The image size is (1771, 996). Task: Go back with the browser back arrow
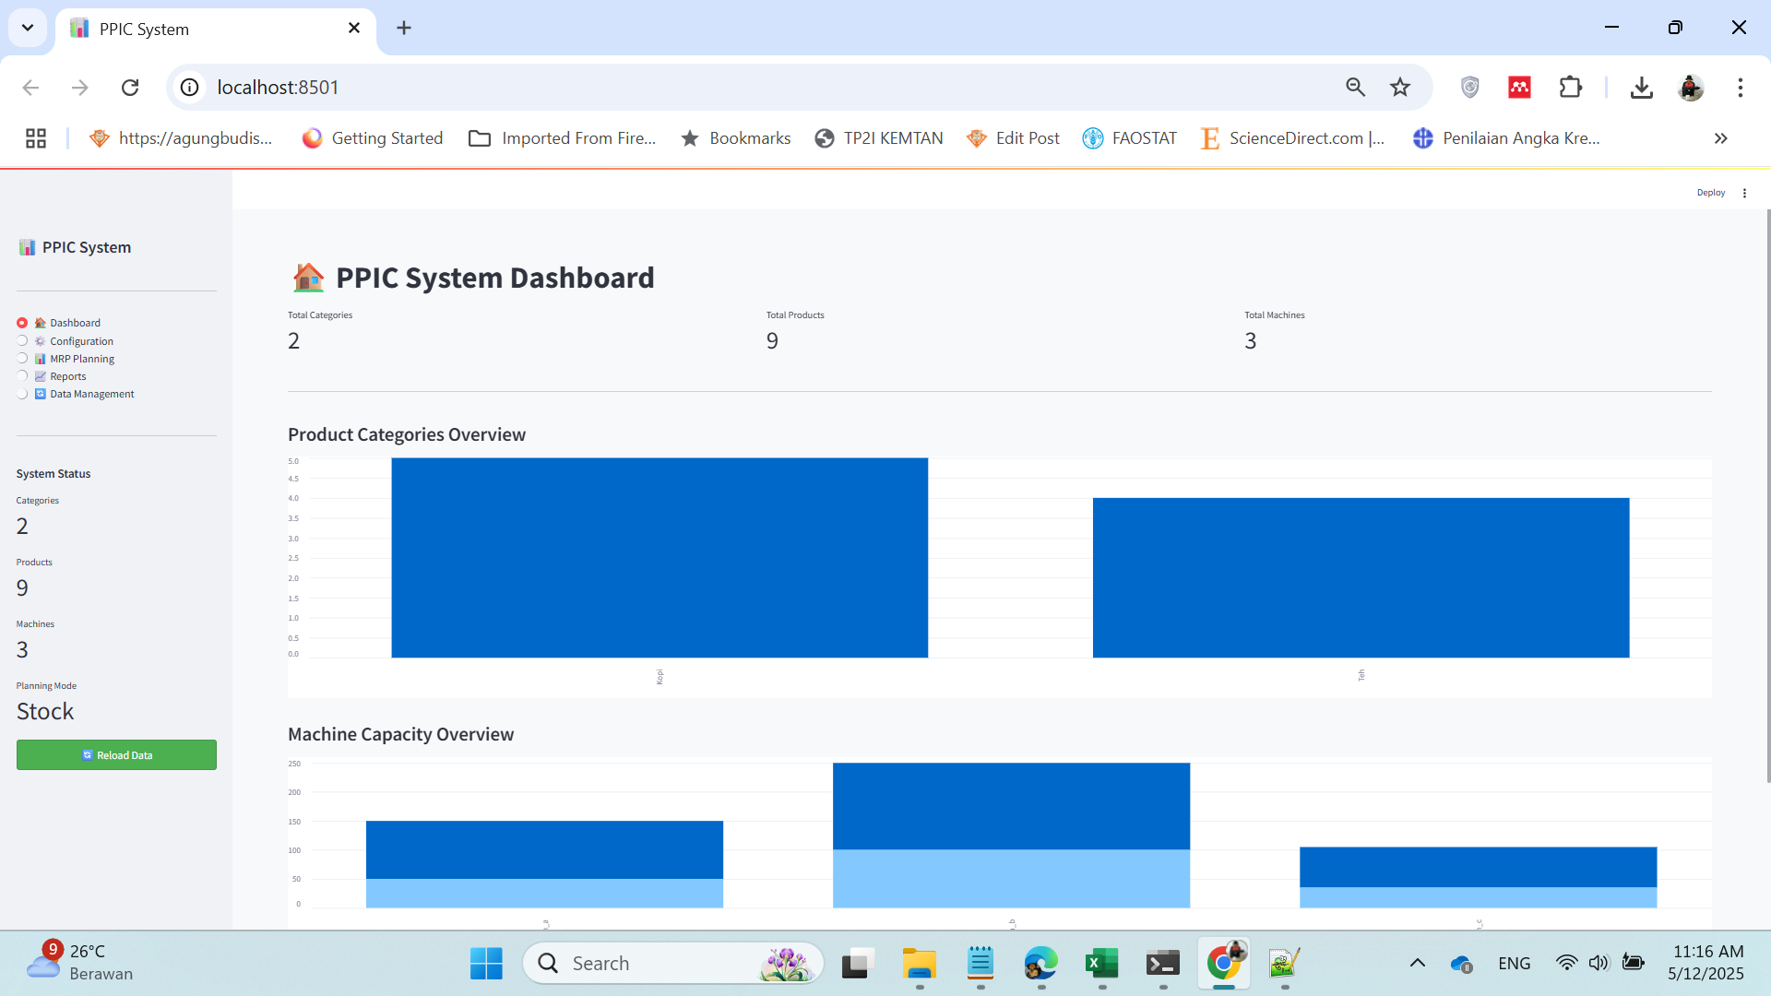tap(30, 88)
